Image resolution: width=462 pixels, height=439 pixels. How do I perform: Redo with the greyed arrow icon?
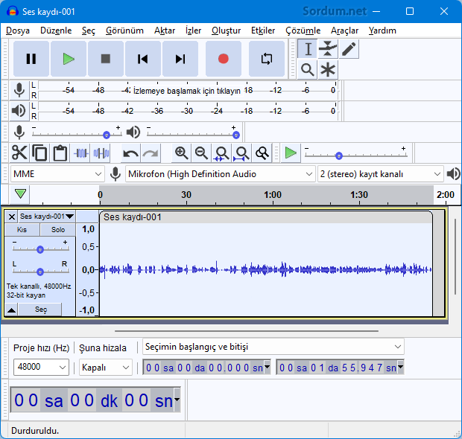[x=151, y=153]
